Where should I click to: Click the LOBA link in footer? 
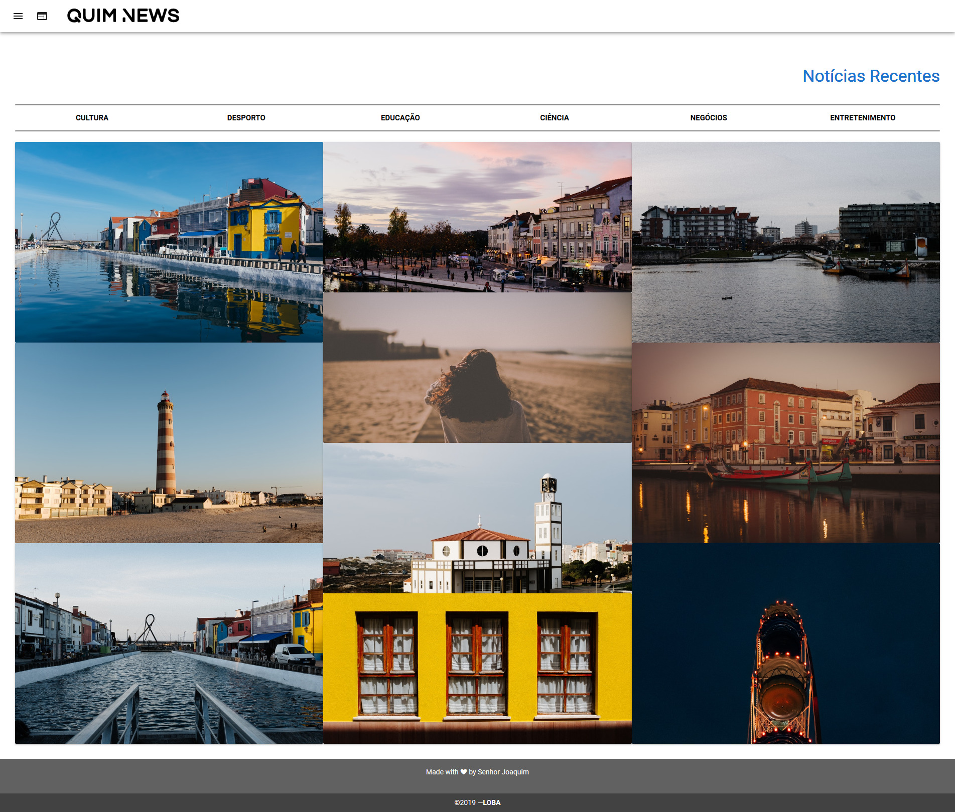(492, 802)
